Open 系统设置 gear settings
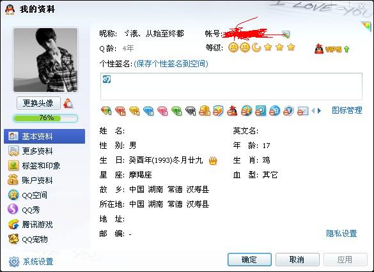The image size is (374, 272). pos(31,262)
